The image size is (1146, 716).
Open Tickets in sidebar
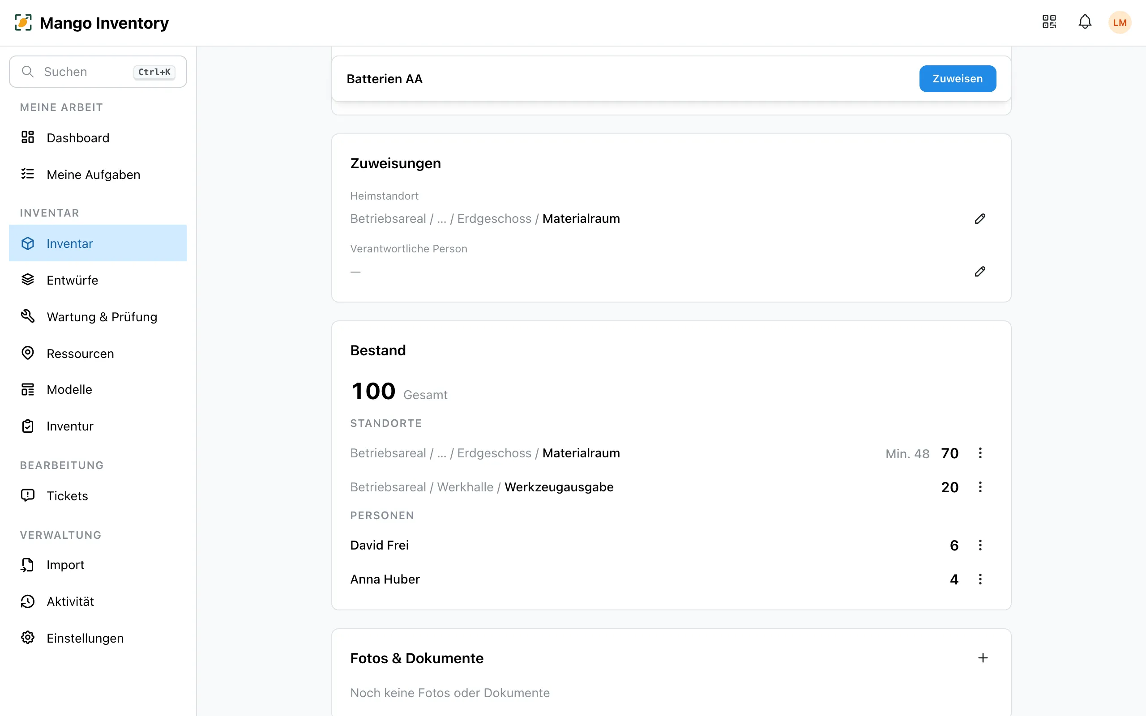[x=98, y=496]
